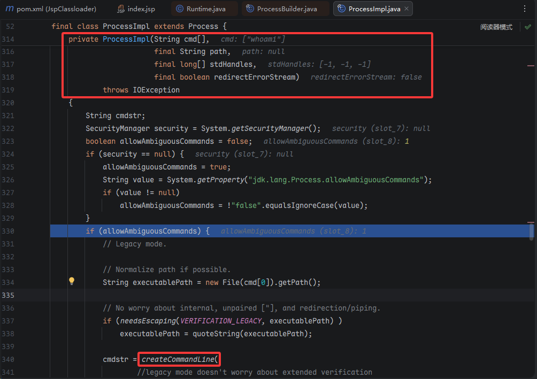Click the Maven icon on pom.xml tab

pos(9,9)
